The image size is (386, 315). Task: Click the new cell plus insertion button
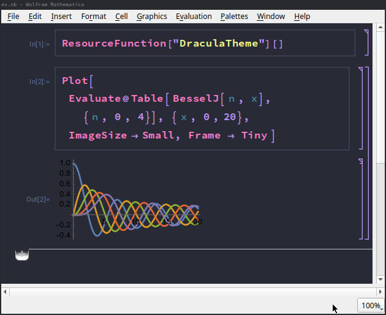(22, 255)
